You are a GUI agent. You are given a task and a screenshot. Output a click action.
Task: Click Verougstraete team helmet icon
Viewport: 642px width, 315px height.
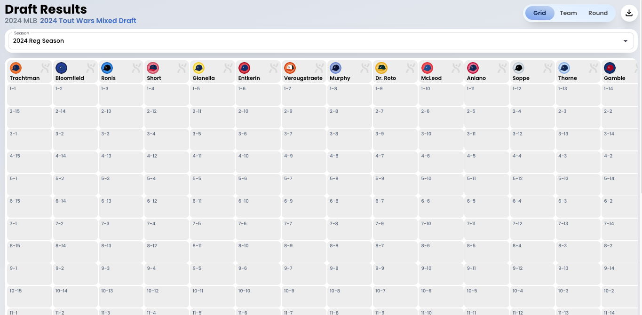pos(290,68)
